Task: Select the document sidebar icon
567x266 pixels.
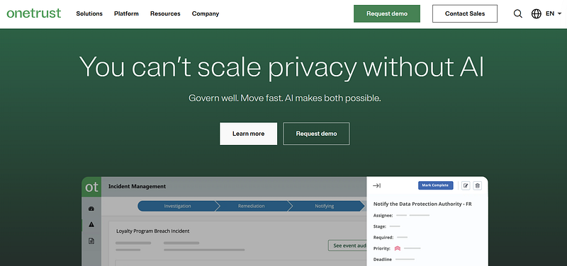Action: click(x=91, y=241)
